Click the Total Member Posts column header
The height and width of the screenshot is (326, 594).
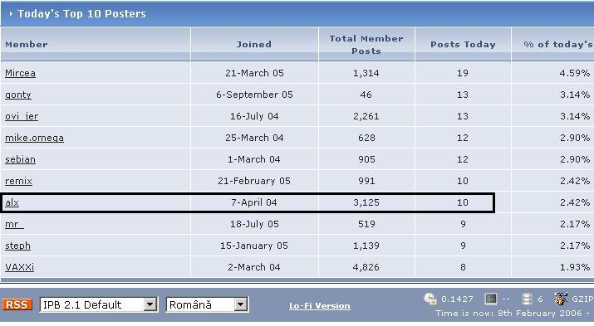pos(366,45)
